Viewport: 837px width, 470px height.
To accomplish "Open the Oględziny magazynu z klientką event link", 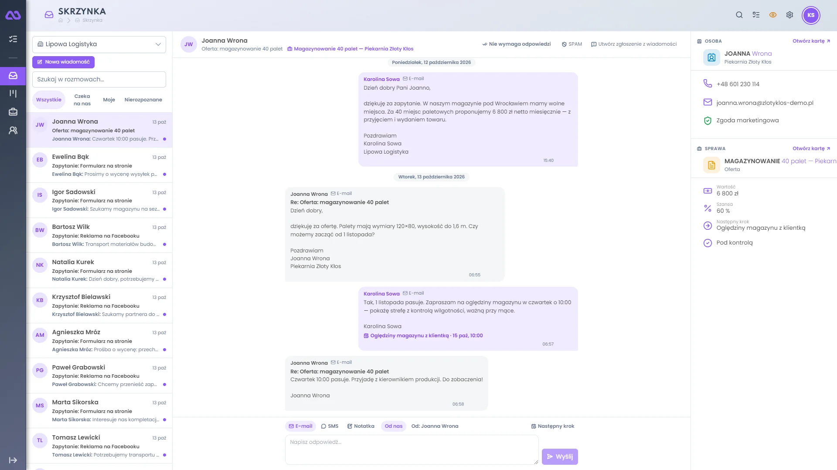I will pos(423,336).
